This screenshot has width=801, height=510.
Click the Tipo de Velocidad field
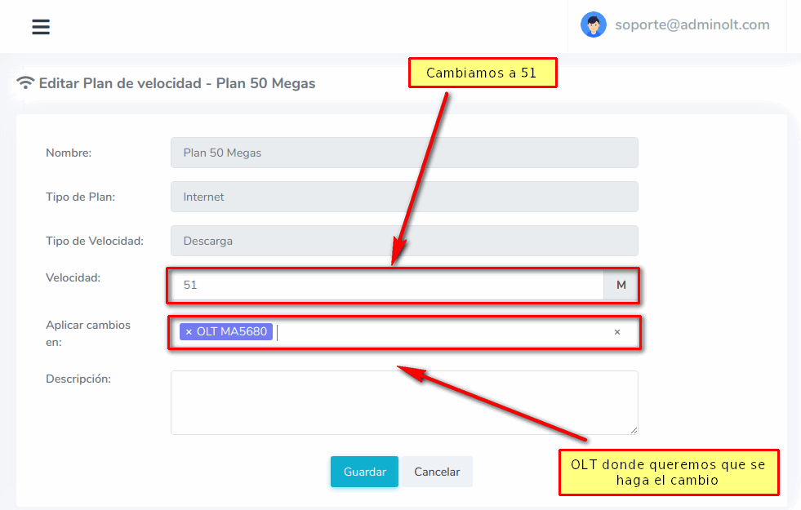click(403, 241)
